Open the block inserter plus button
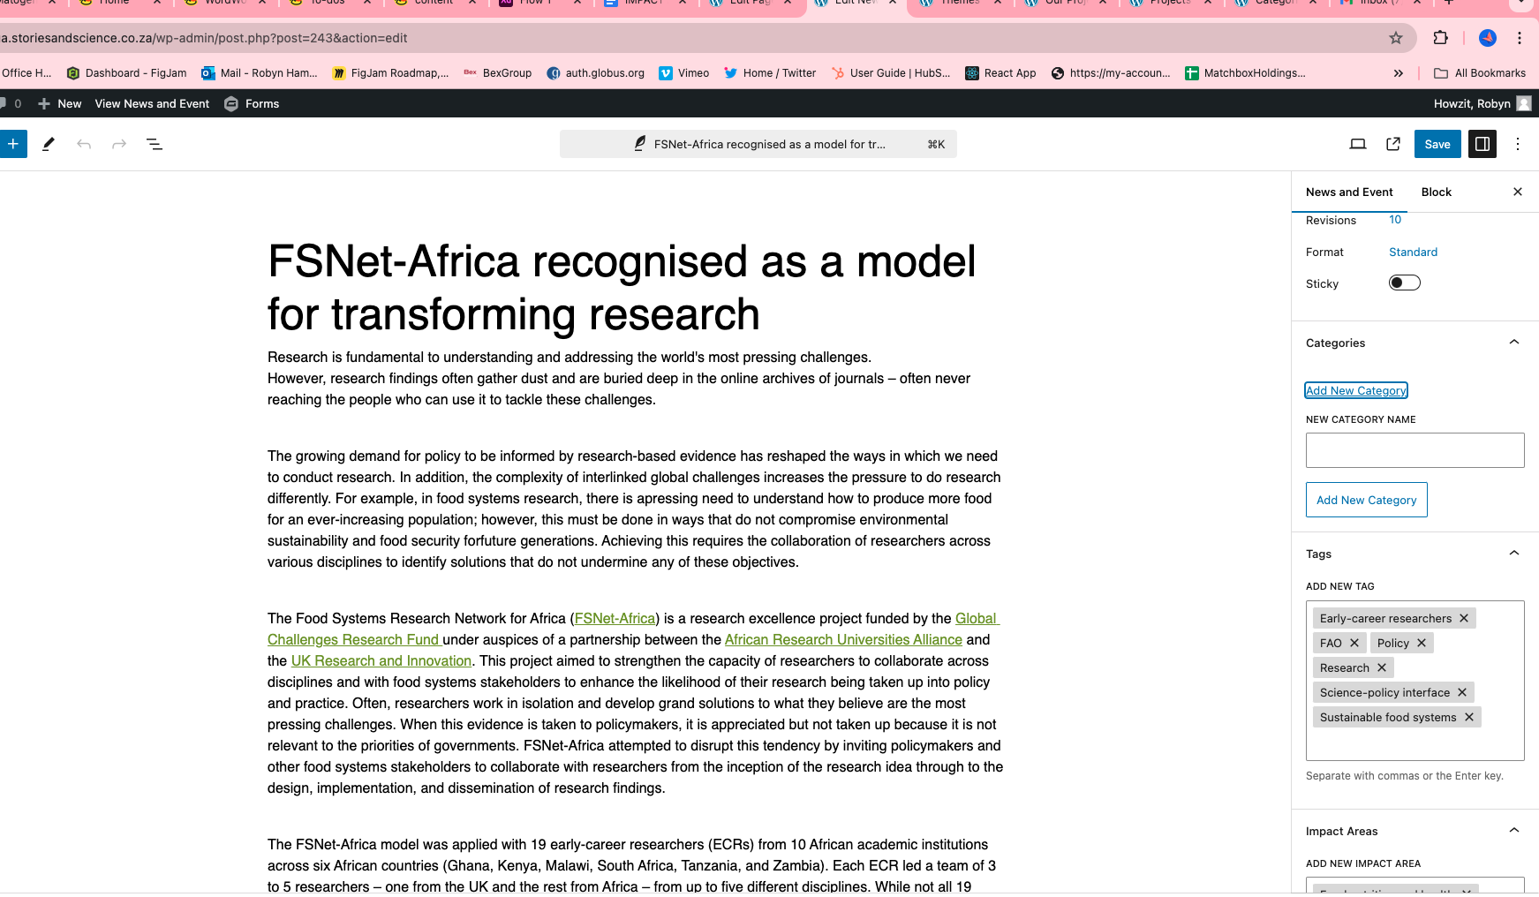Screen dimensions: 1539x897 point(12,144)
